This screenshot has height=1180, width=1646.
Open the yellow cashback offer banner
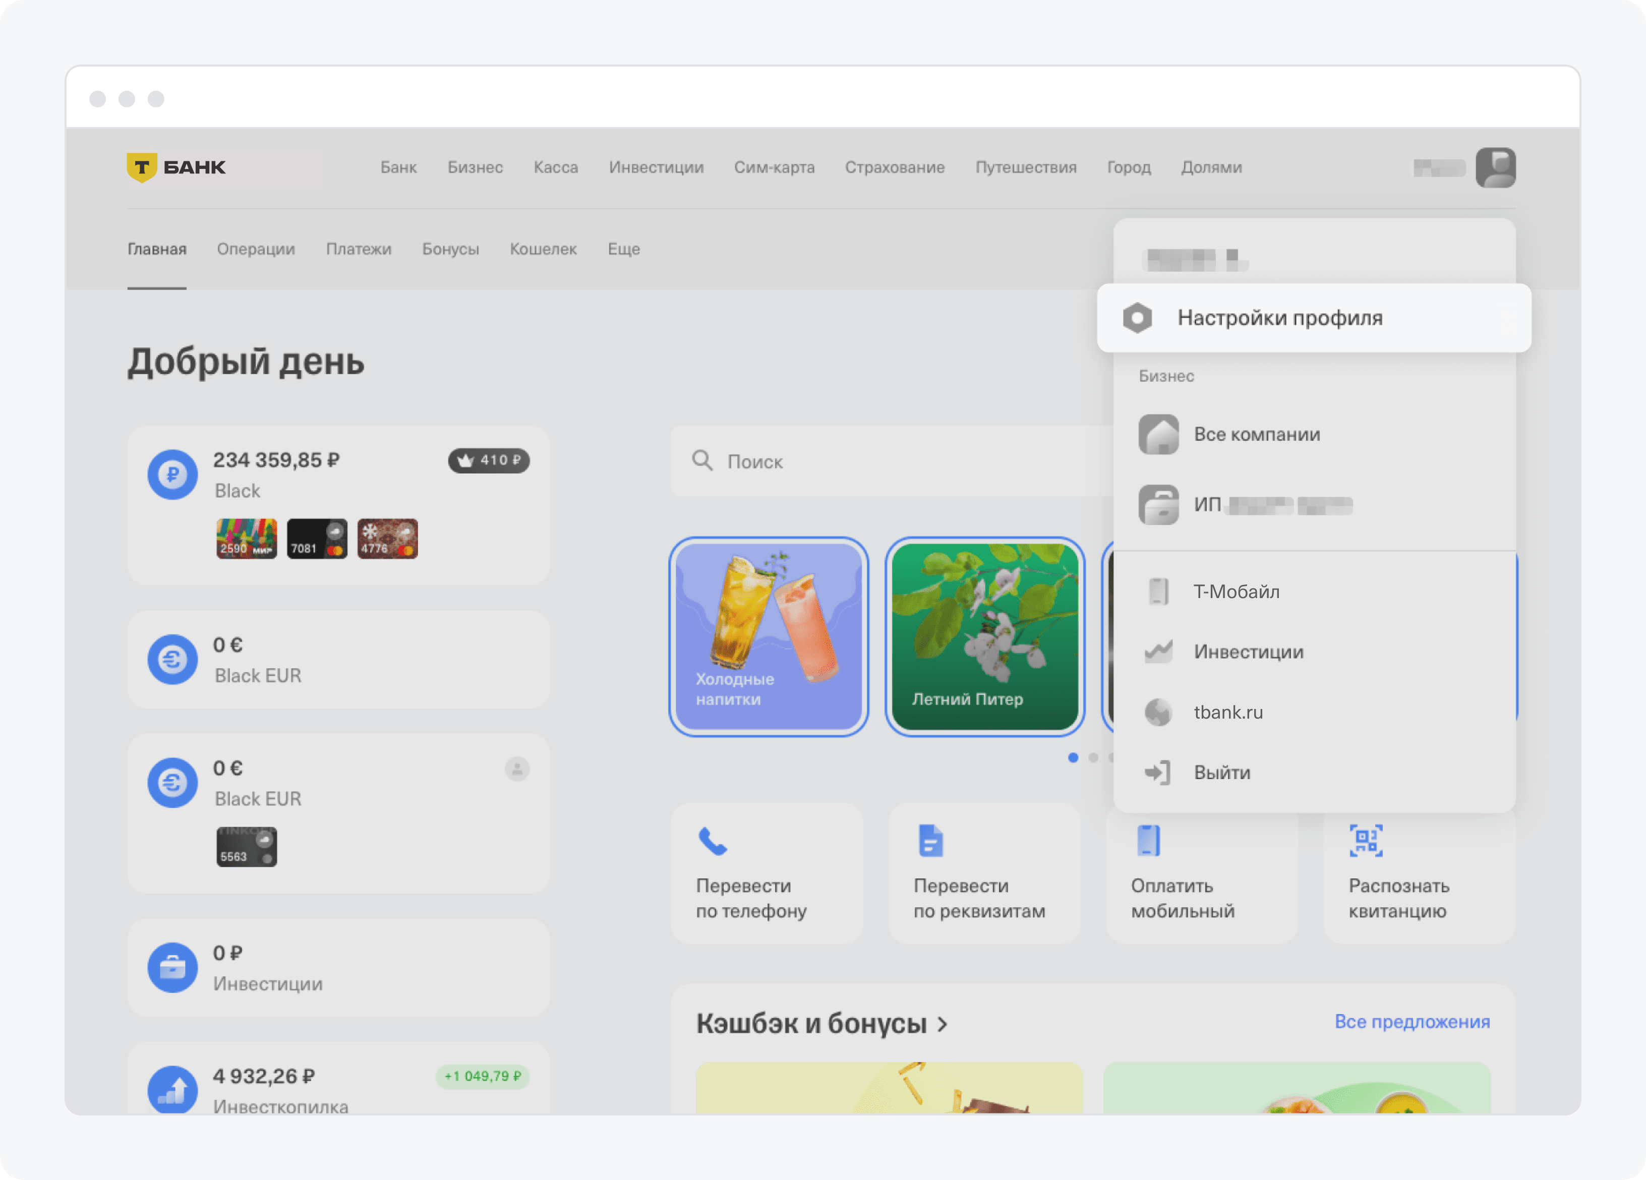(889, 1088)
